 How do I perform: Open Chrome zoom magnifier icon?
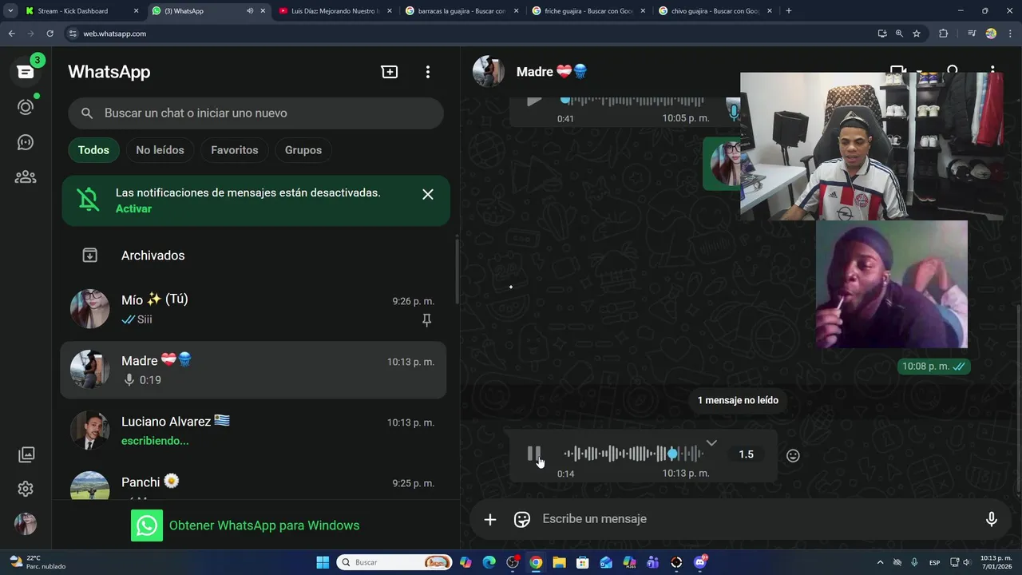tap(899, 34)
